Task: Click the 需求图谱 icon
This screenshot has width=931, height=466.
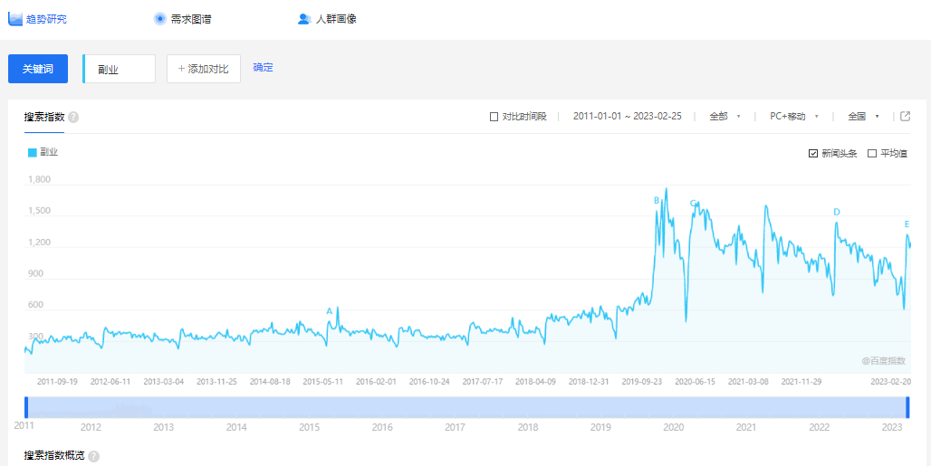Action: [159, 19]
